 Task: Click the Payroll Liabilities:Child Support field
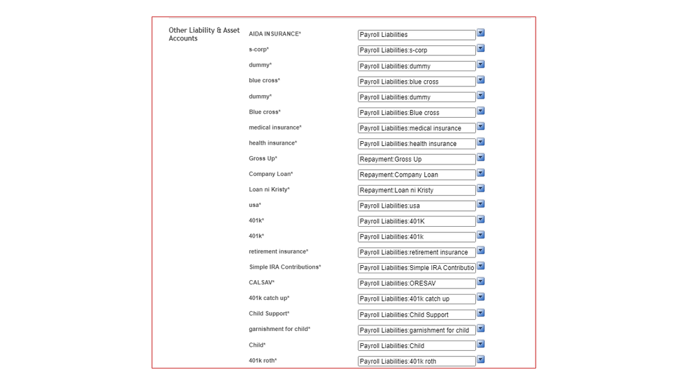click(x=416, y=314)
